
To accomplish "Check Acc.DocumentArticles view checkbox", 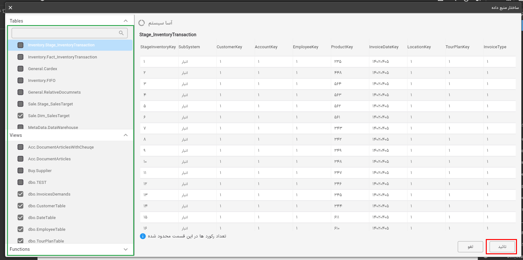I will 20,159.
